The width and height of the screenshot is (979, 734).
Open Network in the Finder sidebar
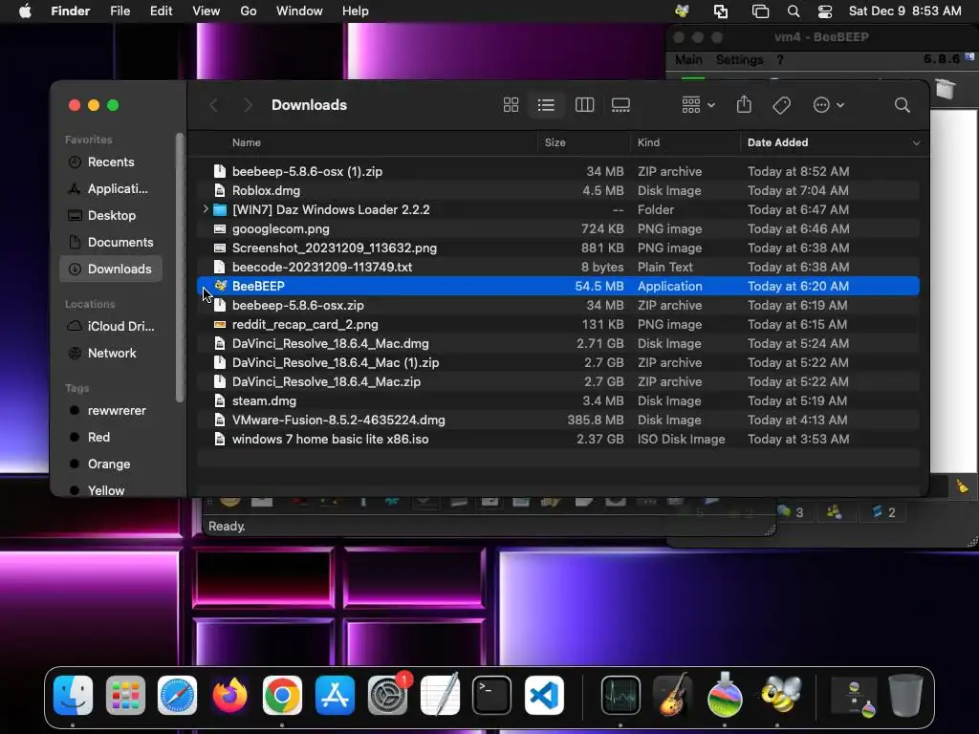point(111,354)
